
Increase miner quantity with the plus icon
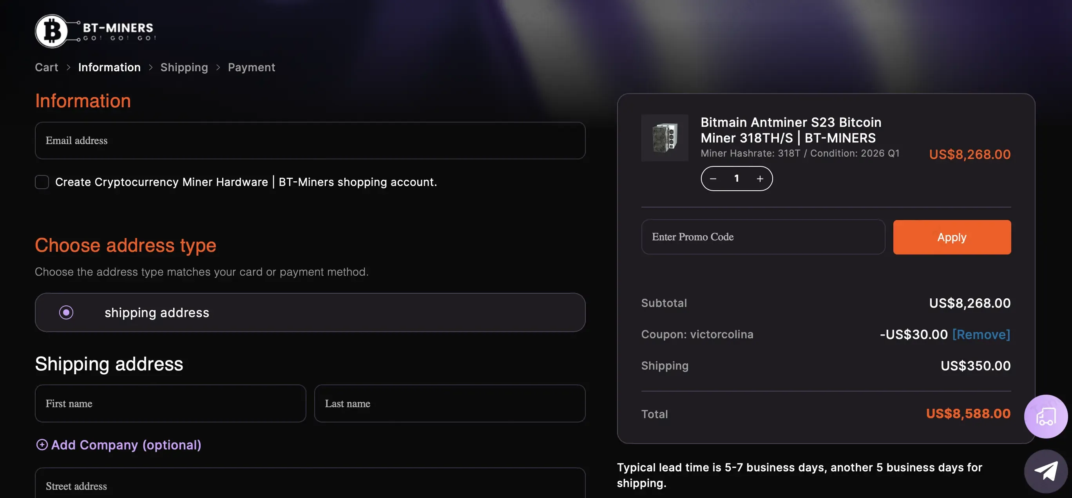[x=759, y=178]
